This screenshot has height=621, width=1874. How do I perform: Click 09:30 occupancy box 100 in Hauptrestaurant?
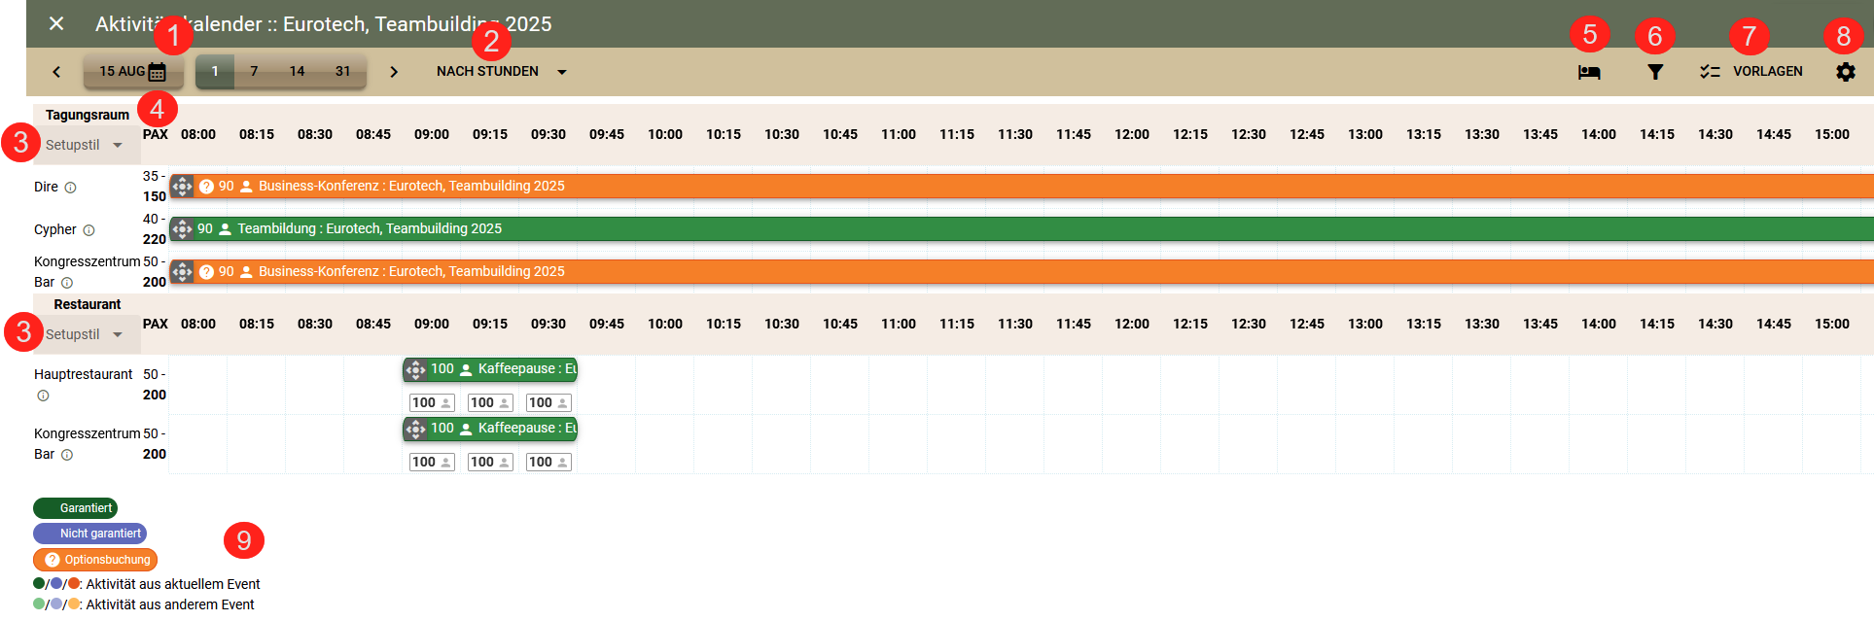click(548, 402)
